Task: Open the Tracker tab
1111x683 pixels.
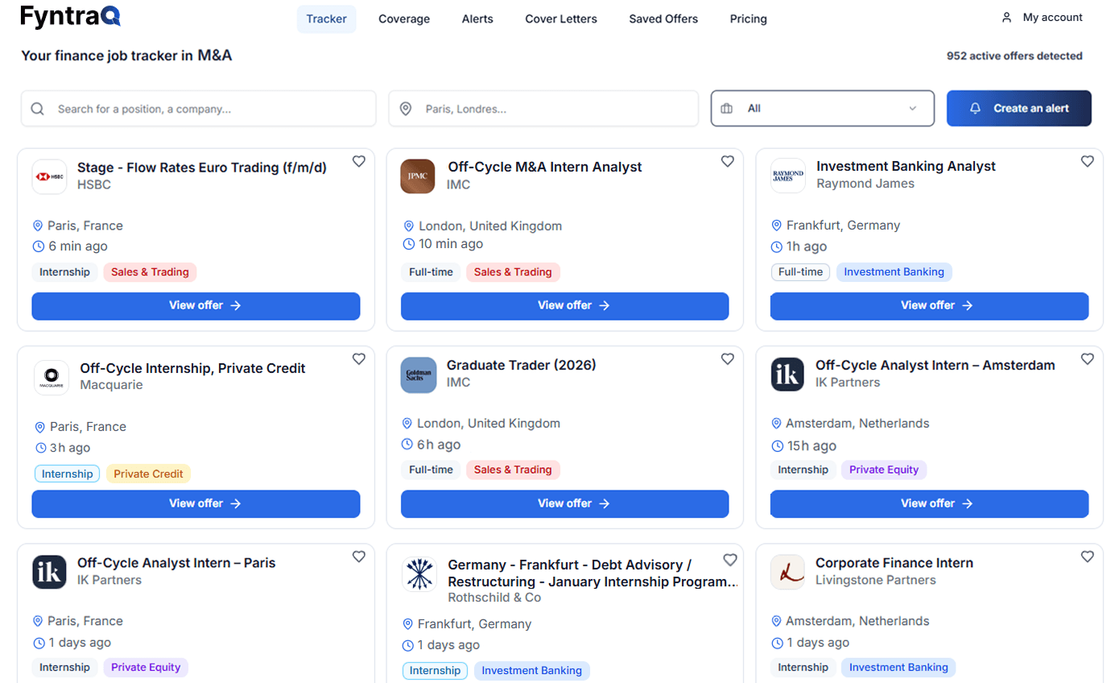Action: 326,19
